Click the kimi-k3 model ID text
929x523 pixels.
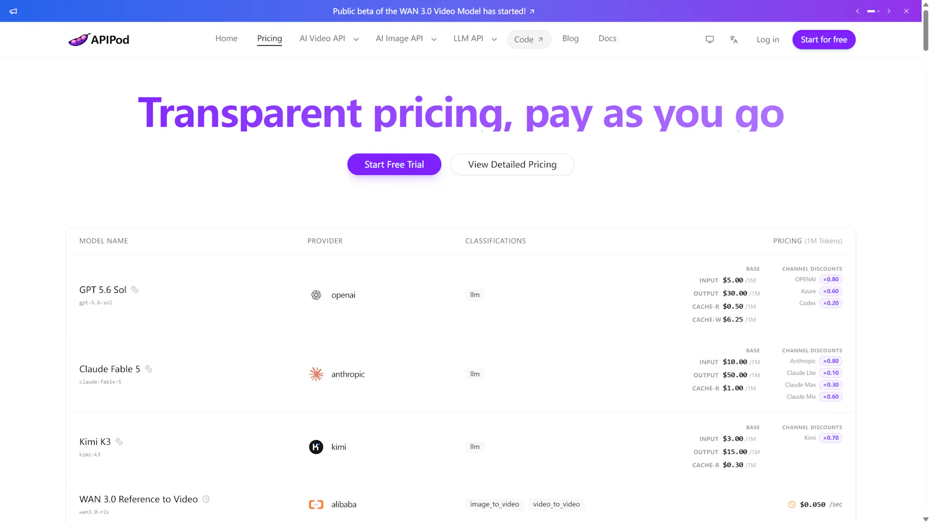[90, 454]
